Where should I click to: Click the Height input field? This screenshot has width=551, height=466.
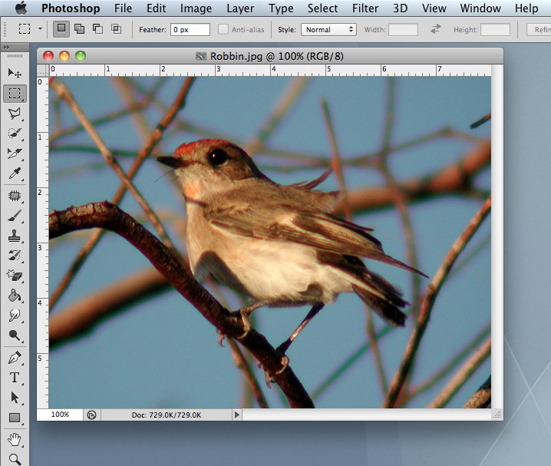point(495,29)
